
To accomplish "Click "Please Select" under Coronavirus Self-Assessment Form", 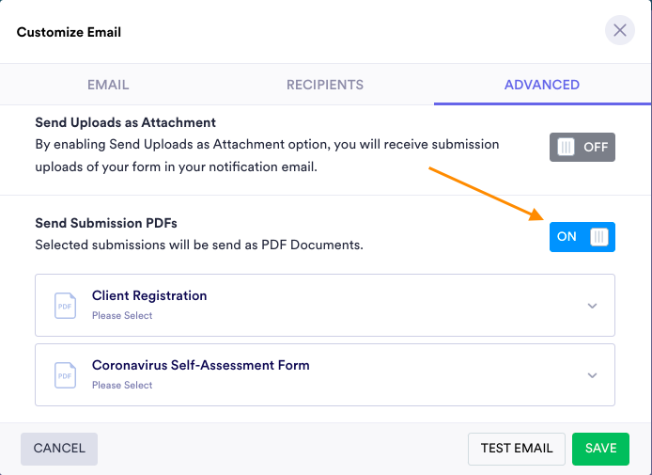I will pos(122,386).
